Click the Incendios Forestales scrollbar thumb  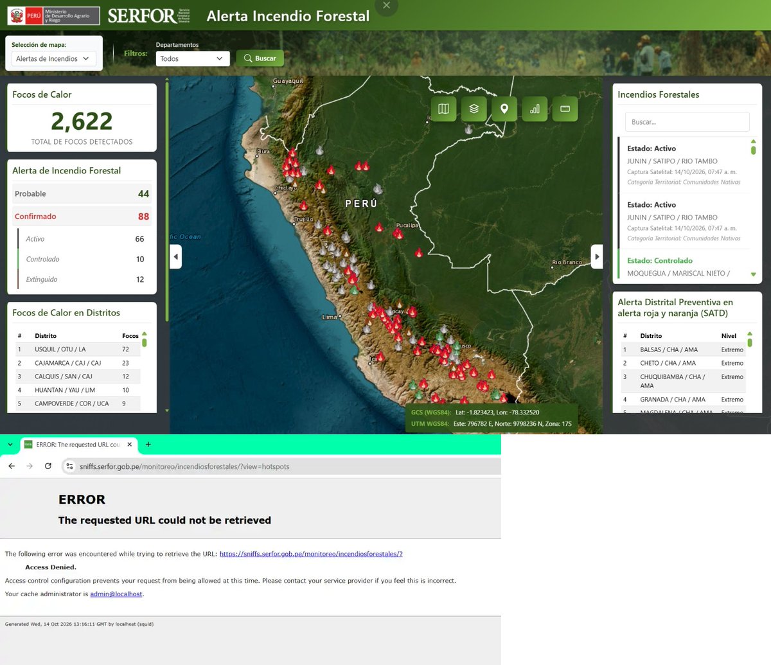pos(753,150)
